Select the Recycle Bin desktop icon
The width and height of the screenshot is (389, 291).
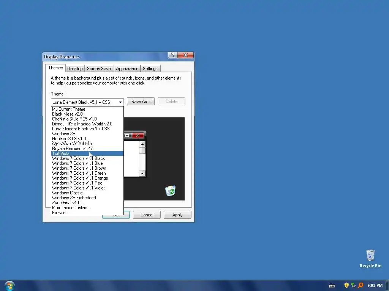coord(370,258)
